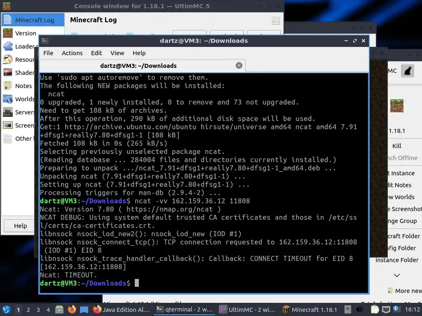
Task: Click the 1.18.1 instance grass block icon
Action: [x=397, y=106]
